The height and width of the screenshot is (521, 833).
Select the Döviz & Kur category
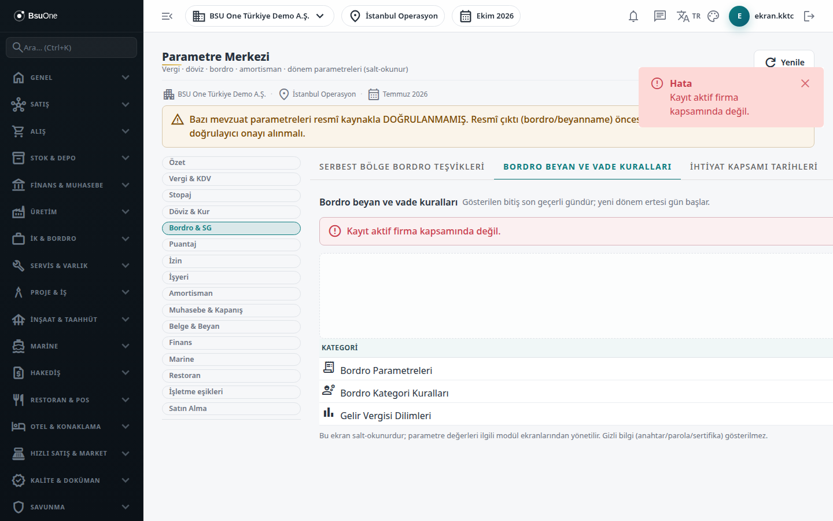[231, 212]
